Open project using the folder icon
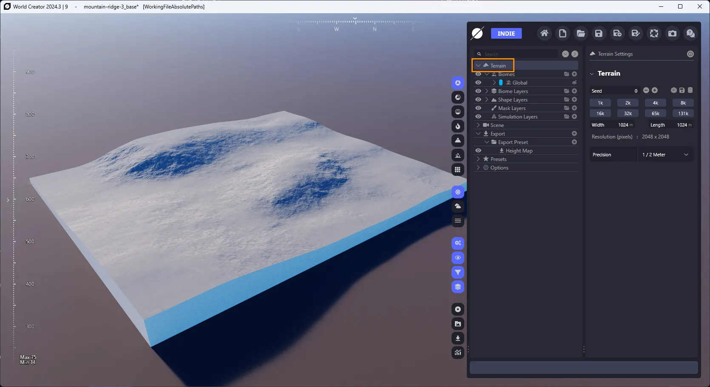This screenshot has height=387, width=710. (581, 34)
